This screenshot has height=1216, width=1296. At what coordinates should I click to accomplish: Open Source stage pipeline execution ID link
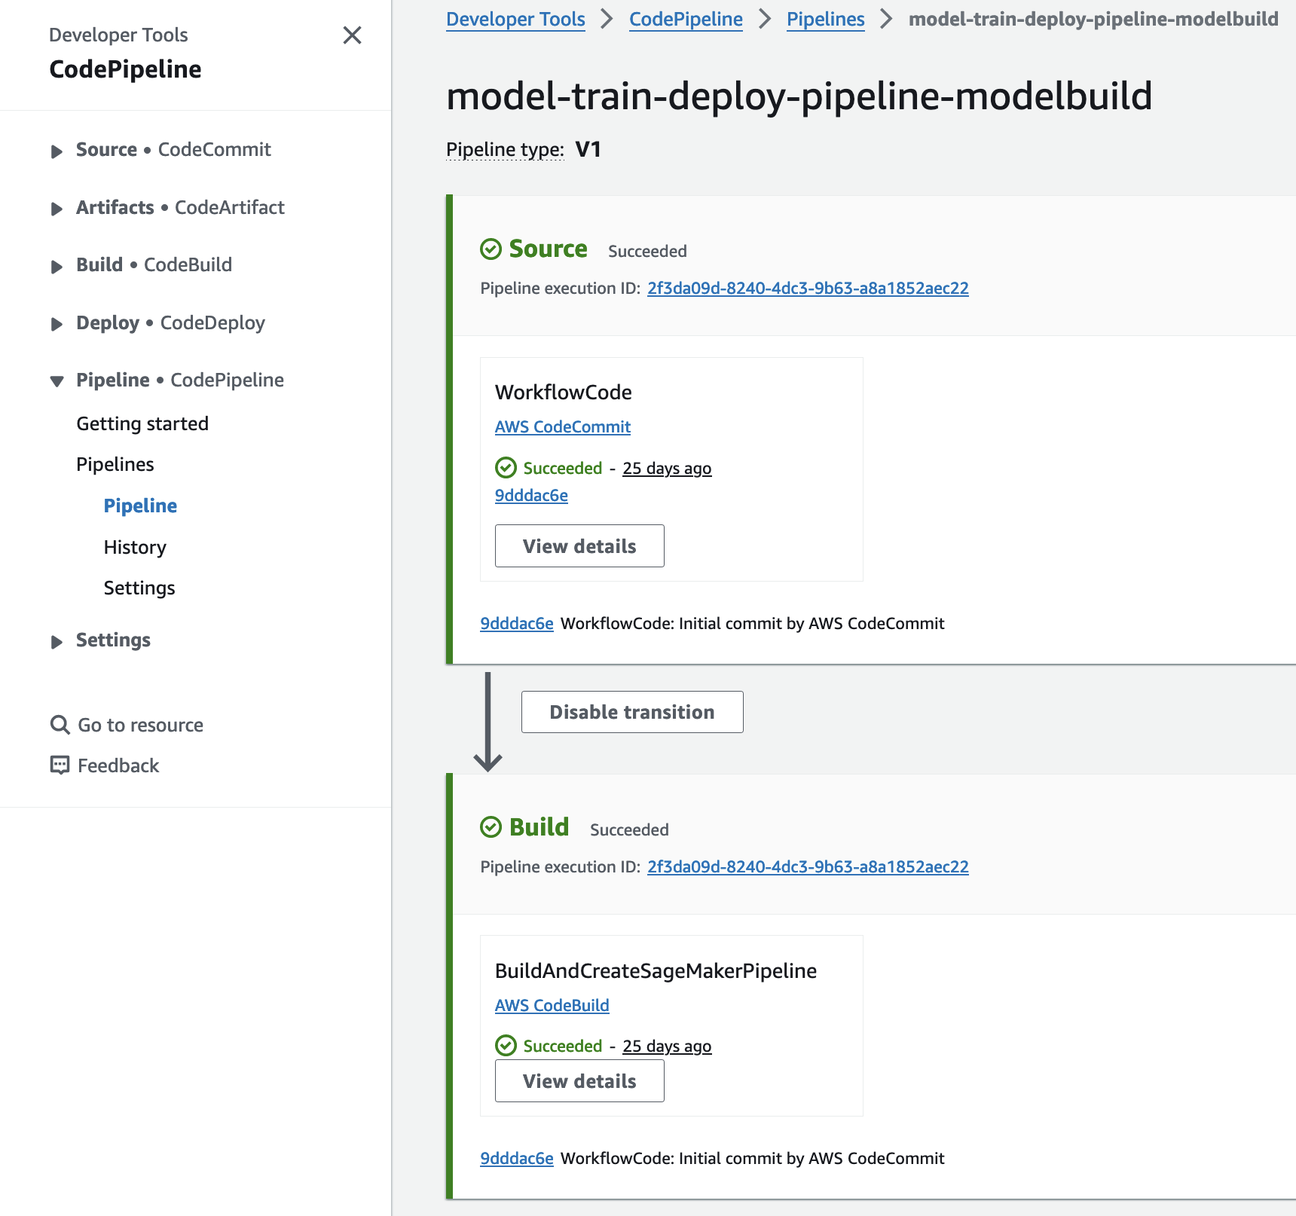click(808, 288)
